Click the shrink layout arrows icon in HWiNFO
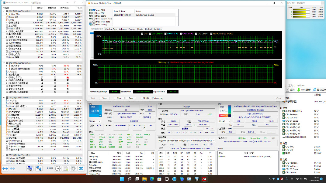Screen dimensions: 326x183 pyautogui.click(x=12, y=168)
